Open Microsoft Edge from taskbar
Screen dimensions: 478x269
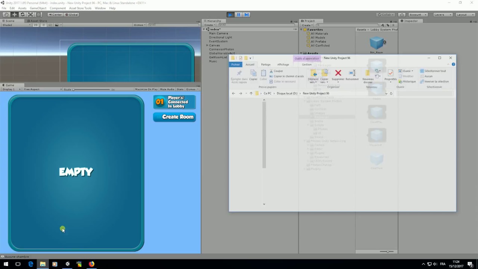click(31, 264)
